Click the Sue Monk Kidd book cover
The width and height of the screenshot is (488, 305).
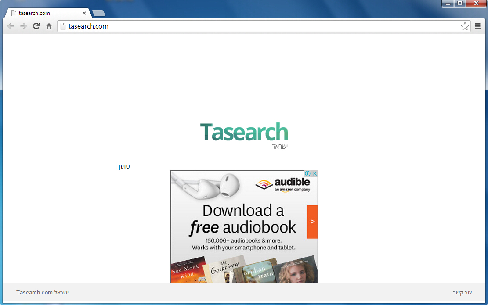[188, 270]
